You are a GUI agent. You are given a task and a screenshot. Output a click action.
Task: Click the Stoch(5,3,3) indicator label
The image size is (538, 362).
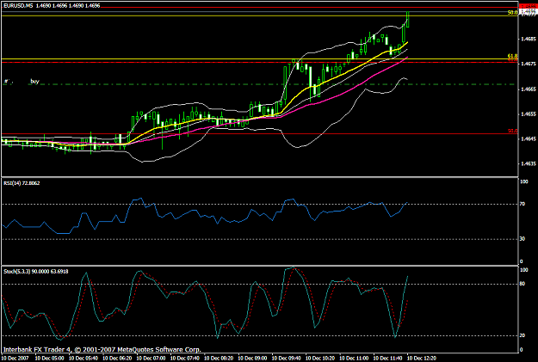35,271
